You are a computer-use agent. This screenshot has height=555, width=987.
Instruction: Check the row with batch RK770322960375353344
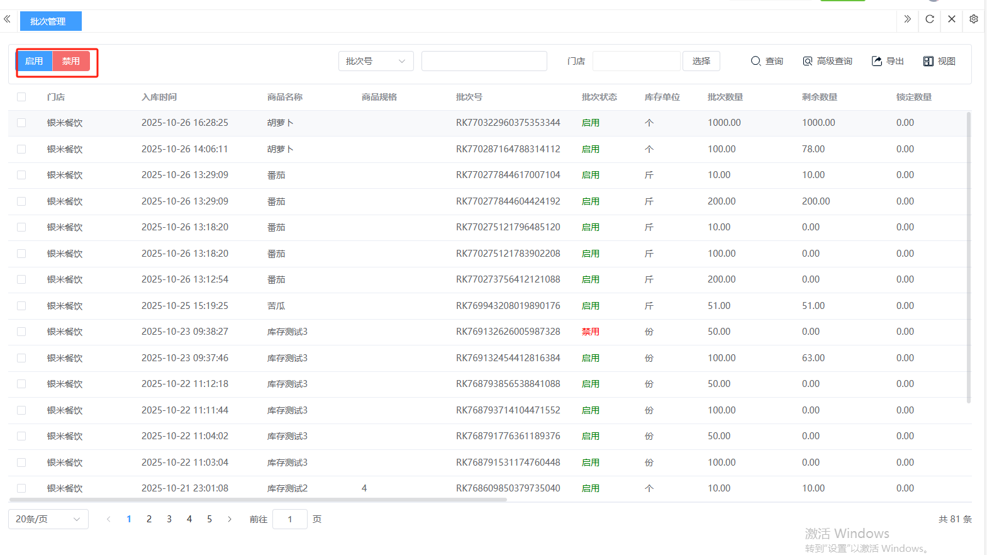pos(21,123)
